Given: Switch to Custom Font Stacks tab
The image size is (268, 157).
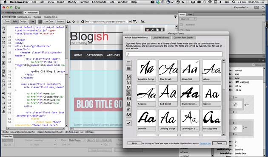Looking at the screenshot, I should (183, 37).
